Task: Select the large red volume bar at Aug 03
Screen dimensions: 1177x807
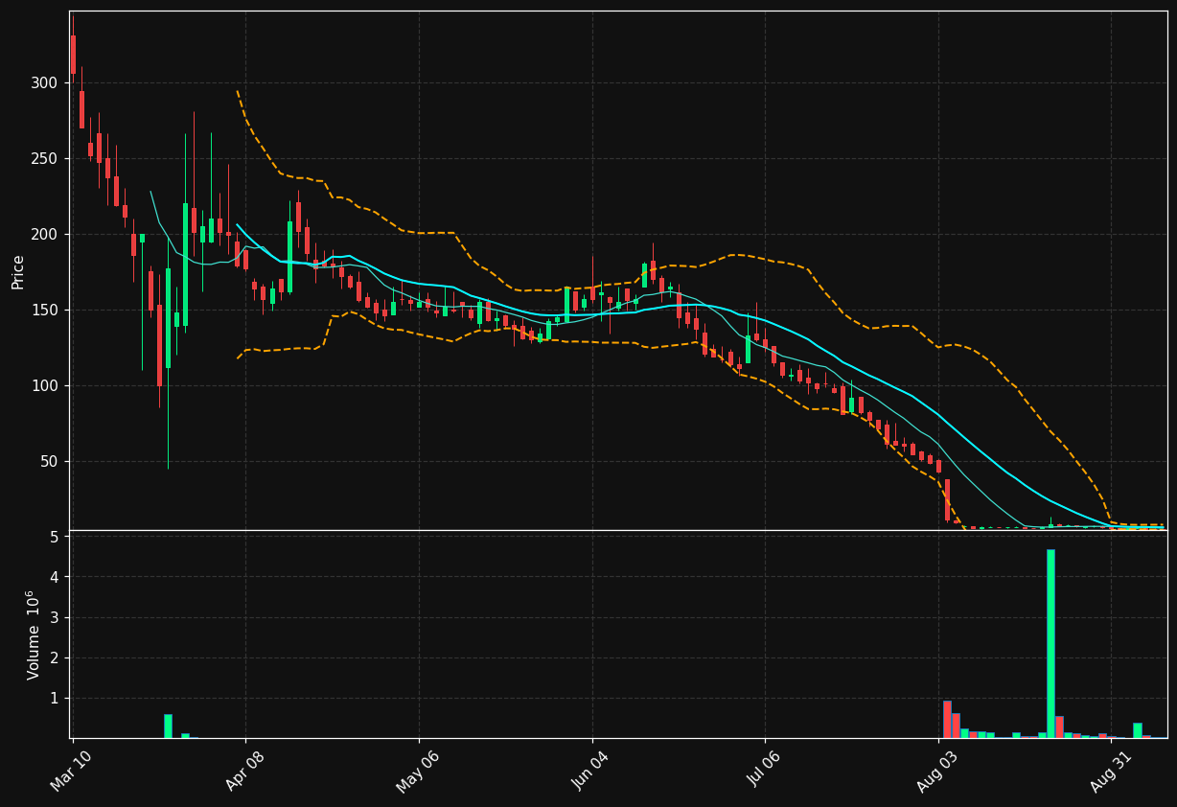Action: [947, 719]
